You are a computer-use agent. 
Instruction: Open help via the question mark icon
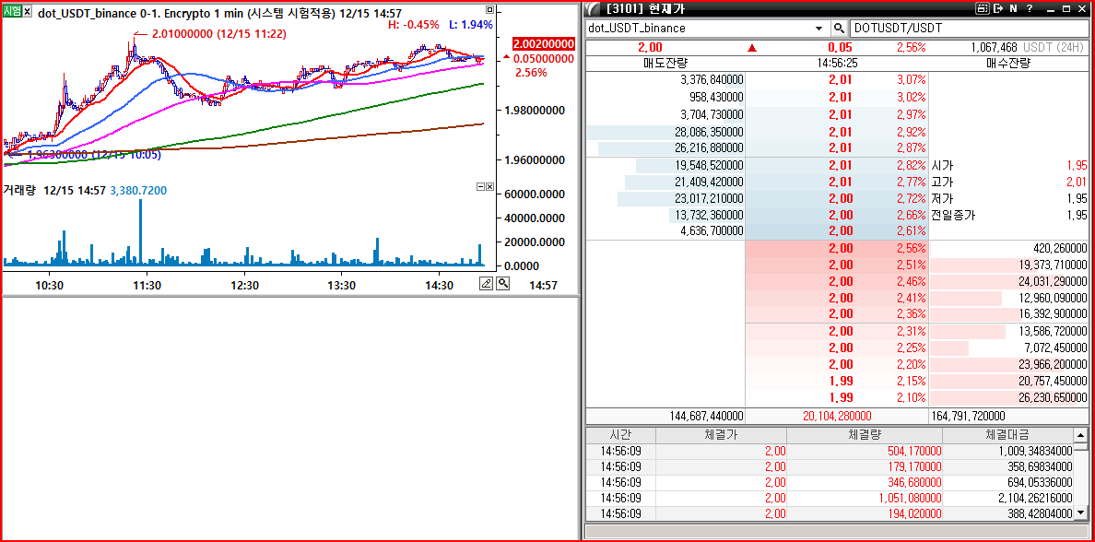click(1030, 7)
